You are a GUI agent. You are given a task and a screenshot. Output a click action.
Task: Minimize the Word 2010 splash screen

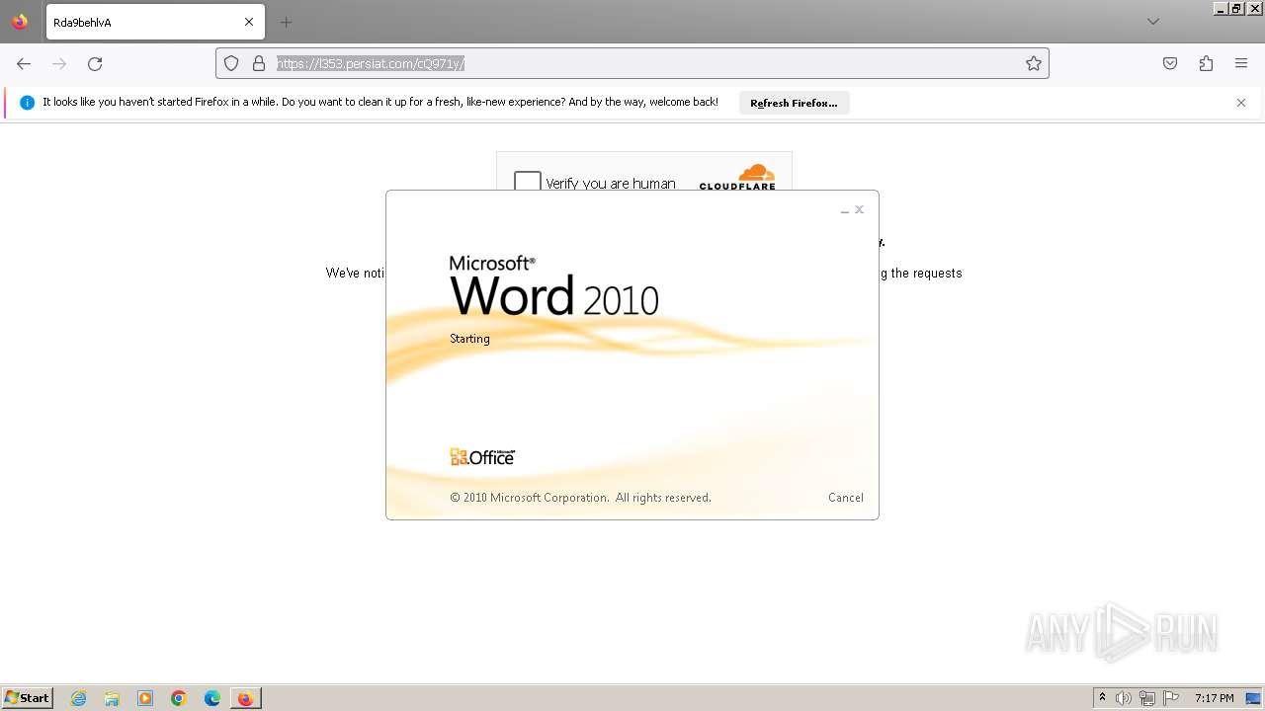pyautogui.click(x=845, y=210)
